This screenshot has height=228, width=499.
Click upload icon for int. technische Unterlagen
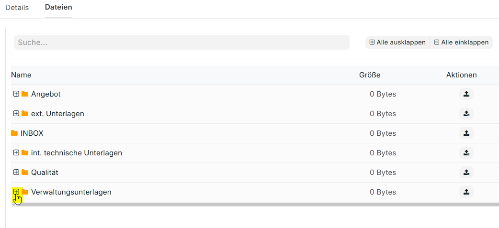[466, 153]
